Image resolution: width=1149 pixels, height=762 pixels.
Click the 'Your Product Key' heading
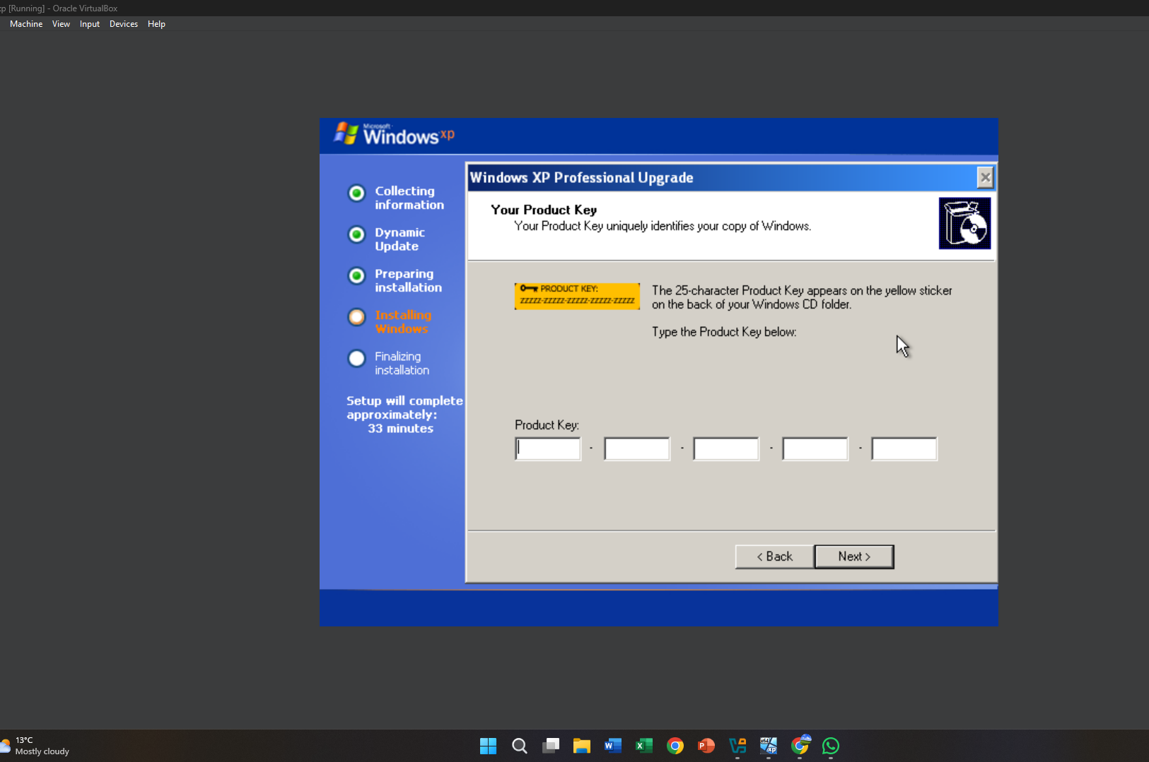pos(544,210)
